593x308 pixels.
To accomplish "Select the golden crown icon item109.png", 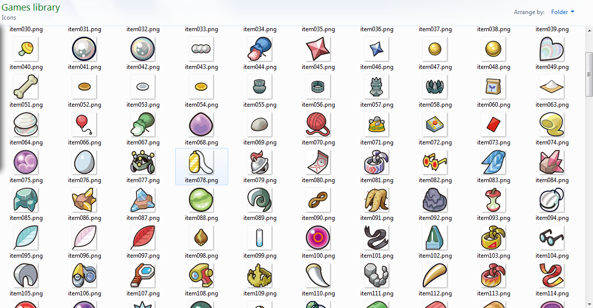I will coord(260,275).
